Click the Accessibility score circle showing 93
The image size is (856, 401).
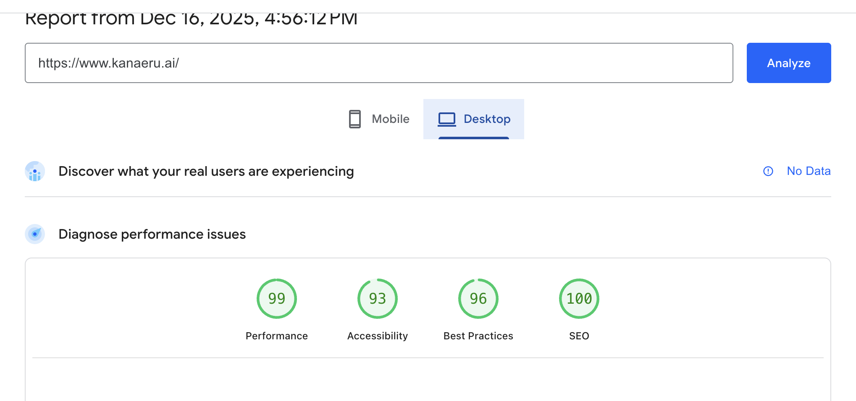(377, 298)
